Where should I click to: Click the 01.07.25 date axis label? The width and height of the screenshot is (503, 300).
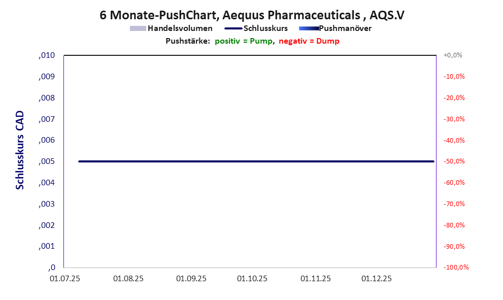point(64,279)
